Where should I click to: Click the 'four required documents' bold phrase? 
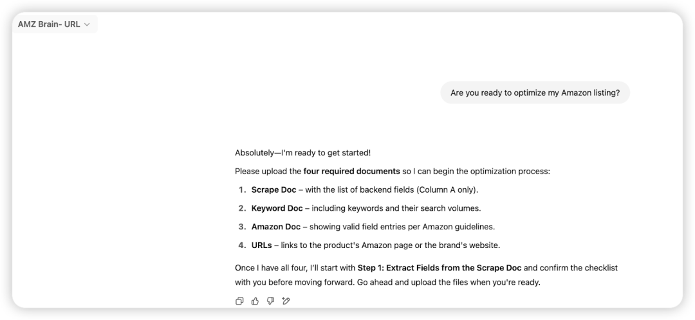tap(351, 172)
